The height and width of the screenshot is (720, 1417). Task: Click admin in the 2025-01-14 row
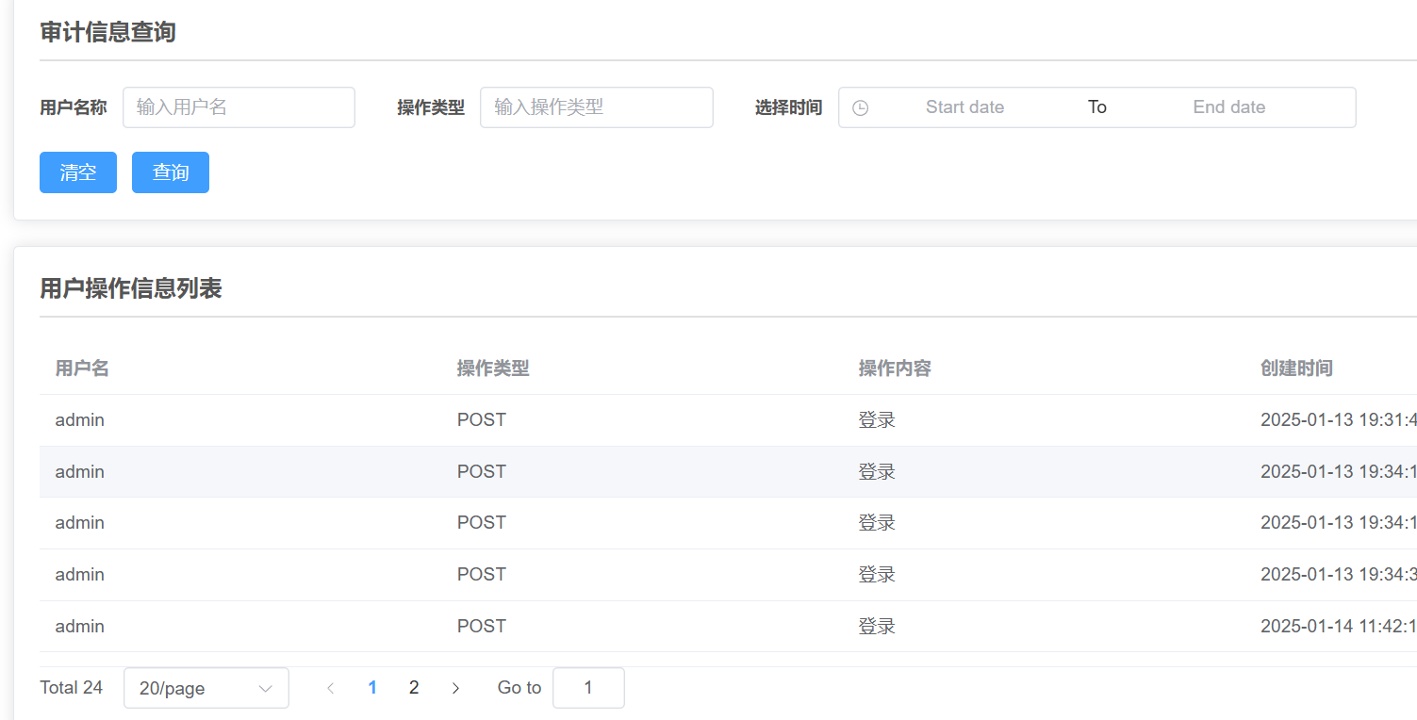pos(80,627)
